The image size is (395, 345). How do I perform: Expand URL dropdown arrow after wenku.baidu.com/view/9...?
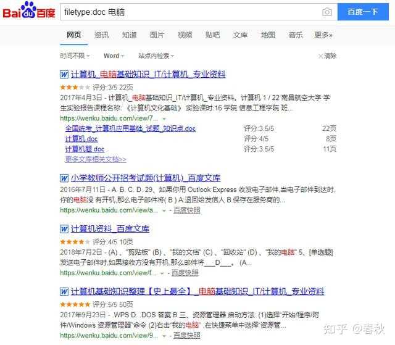(x=164, y=336)
